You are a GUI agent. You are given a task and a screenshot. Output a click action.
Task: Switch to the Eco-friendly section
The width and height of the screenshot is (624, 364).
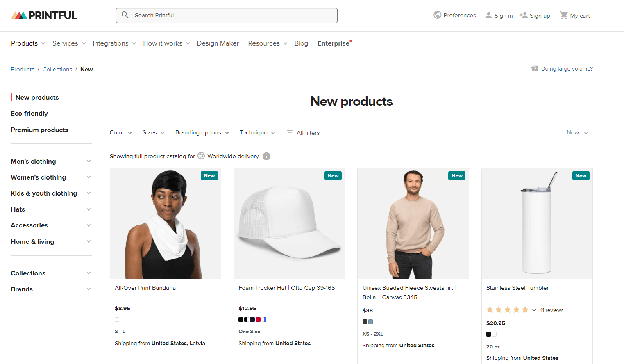click(x=29, y=113)
